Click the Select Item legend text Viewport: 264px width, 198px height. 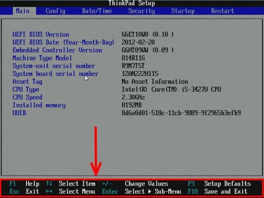(x=77, y=184)
